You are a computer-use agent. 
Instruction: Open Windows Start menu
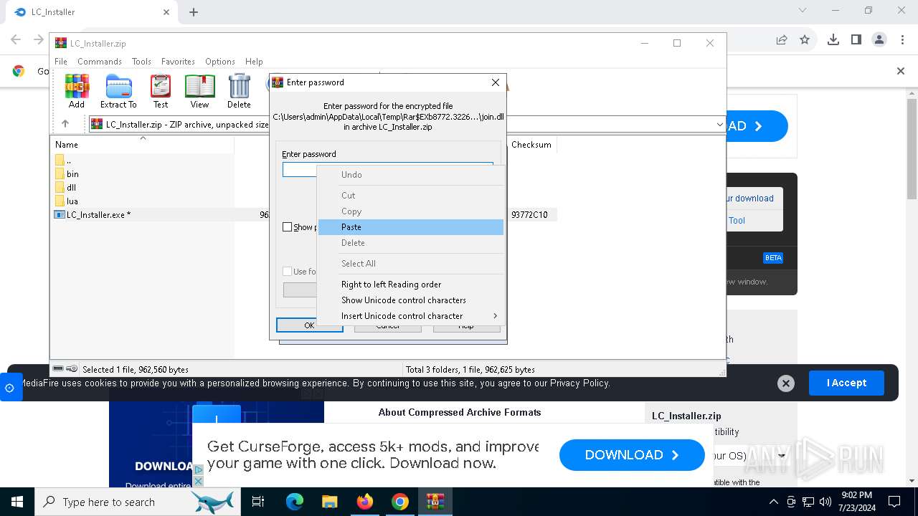(x=16, y=502)
